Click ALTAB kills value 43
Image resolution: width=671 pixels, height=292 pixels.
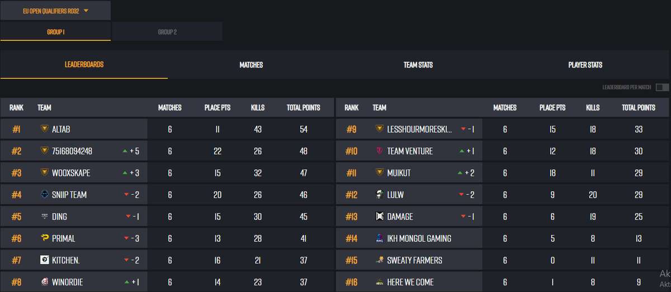coord(258,129)
